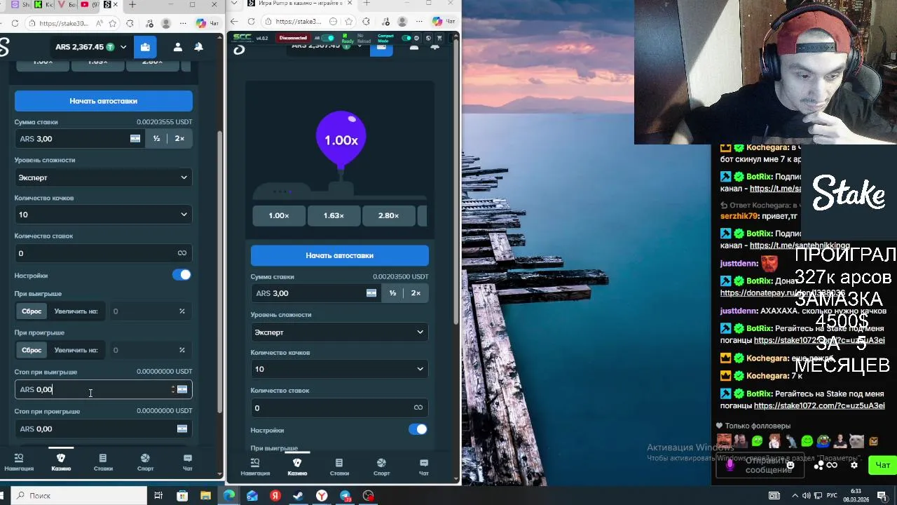This screenshot has width=897, height=505.
Task: Double the bet with 2× in the right window
Action: pos(416,293)
